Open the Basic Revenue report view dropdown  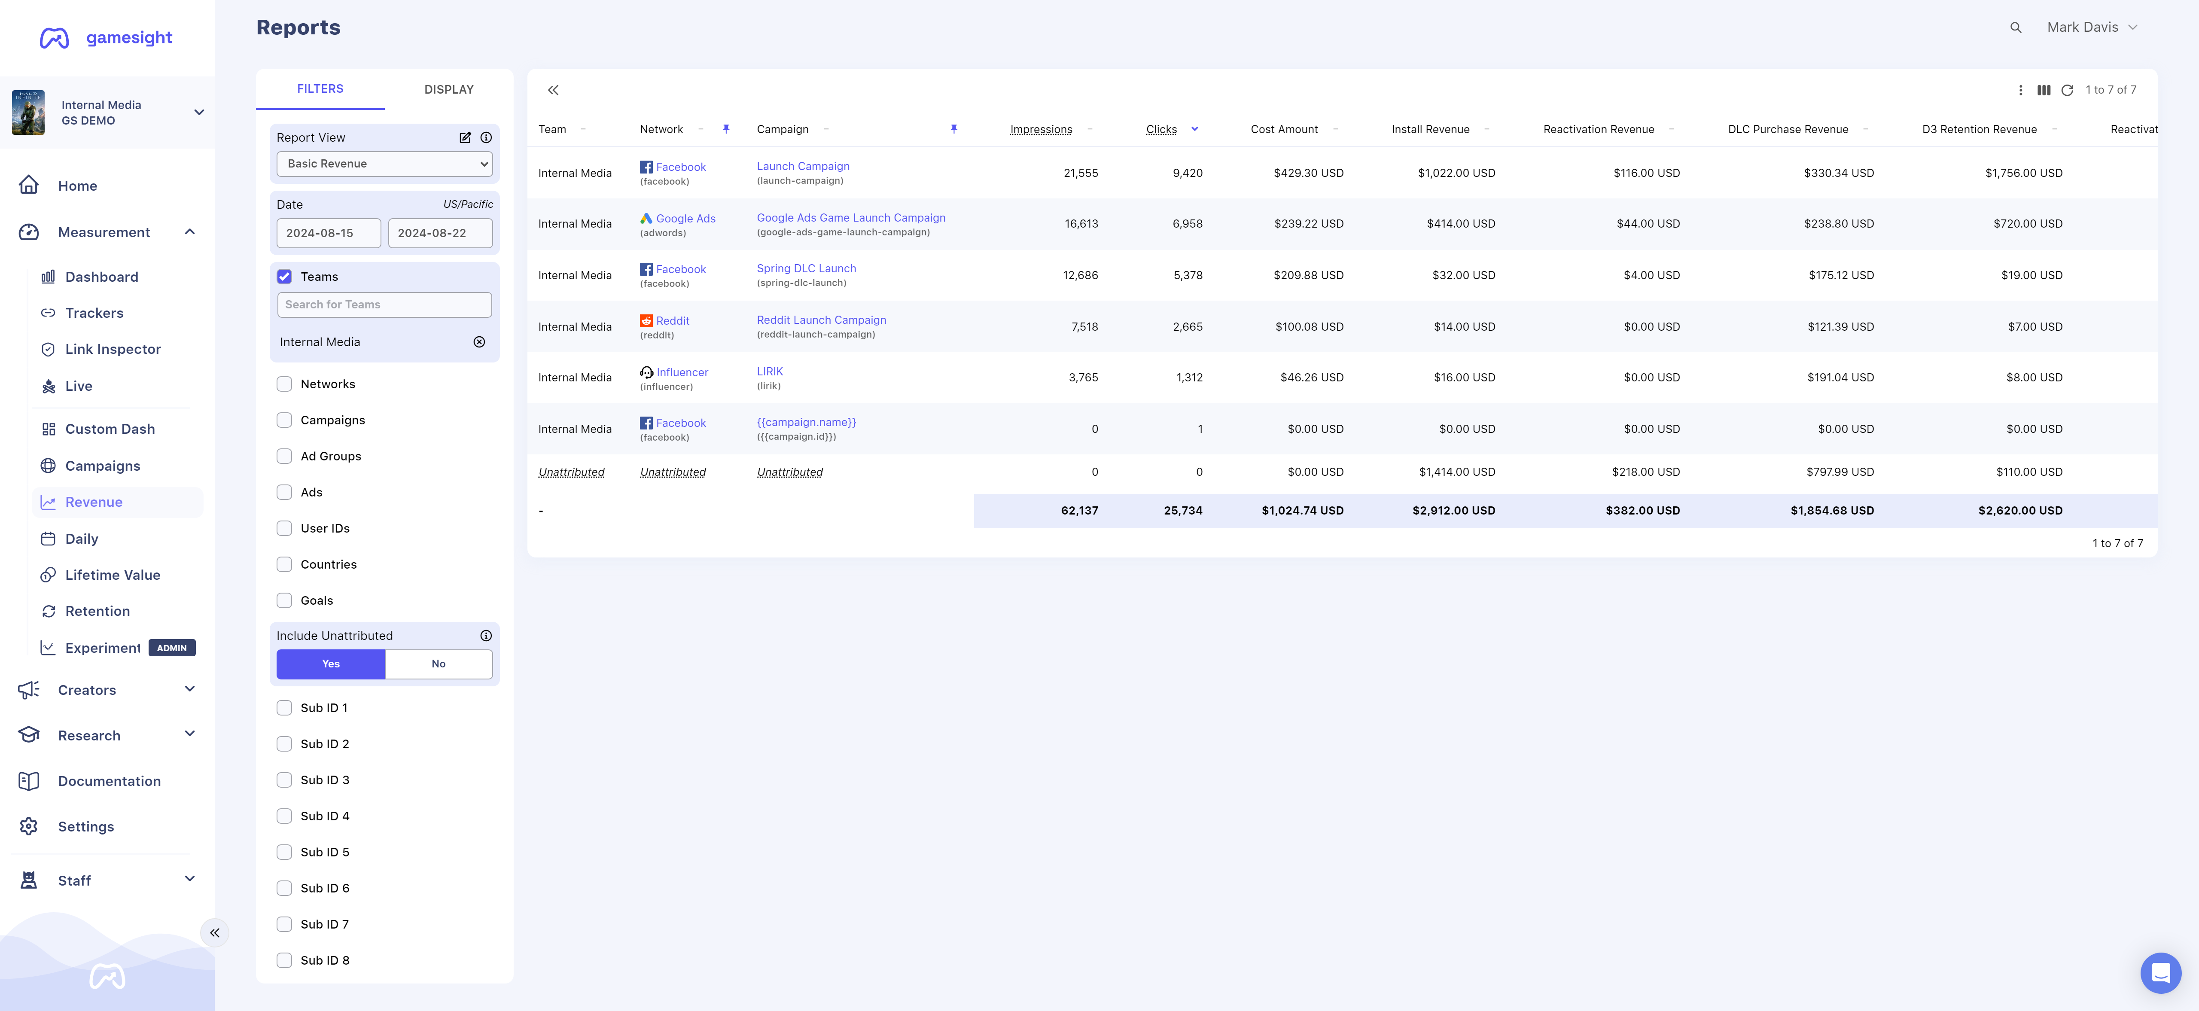[385, 164]
